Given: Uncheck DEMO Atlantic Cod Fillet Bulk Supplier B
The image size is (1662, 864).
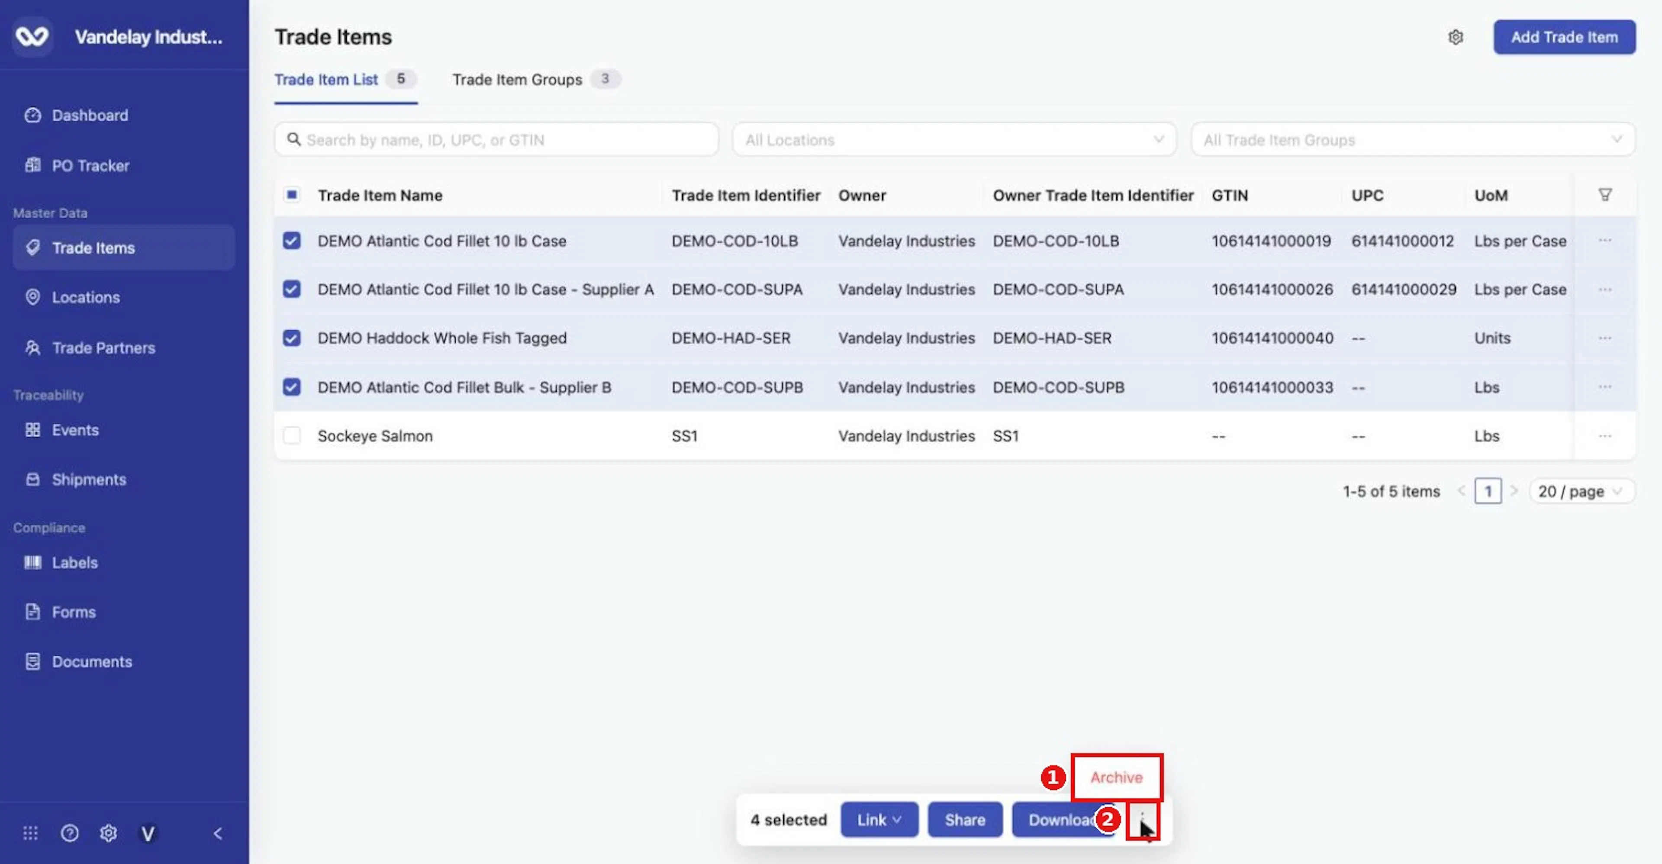Looking at the screenshot, I should pos(292,387).
